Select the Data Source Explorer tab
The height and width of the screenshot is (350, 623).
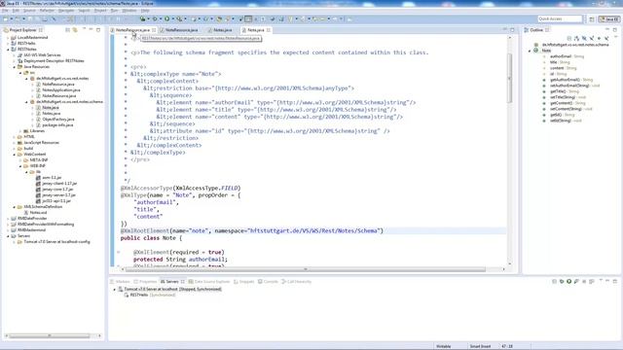[x=209, y=282]
